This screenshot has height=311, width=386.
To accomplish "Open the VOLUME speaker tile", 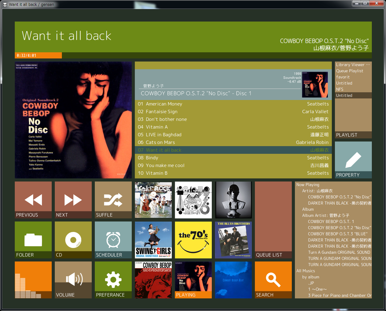I will pyautogui.click(x=73, y=280).
